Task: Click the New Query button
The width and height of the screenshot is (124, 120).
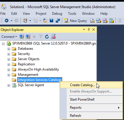Action: (x=75, y=21)
